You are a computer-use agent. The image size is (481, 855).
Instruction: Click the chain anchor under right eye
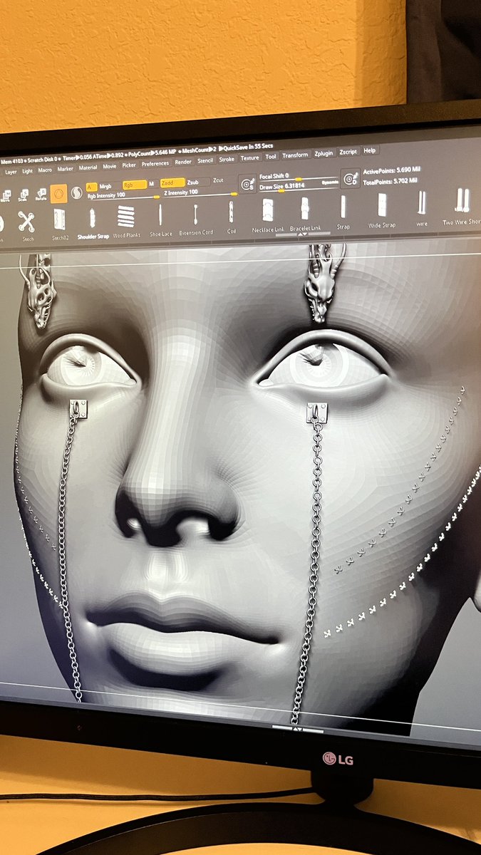click(x=316, y=413)
